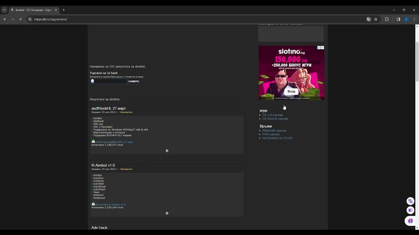Restore down the Chrome window
The image size is (419, 235).
click(x=404, y=10)
